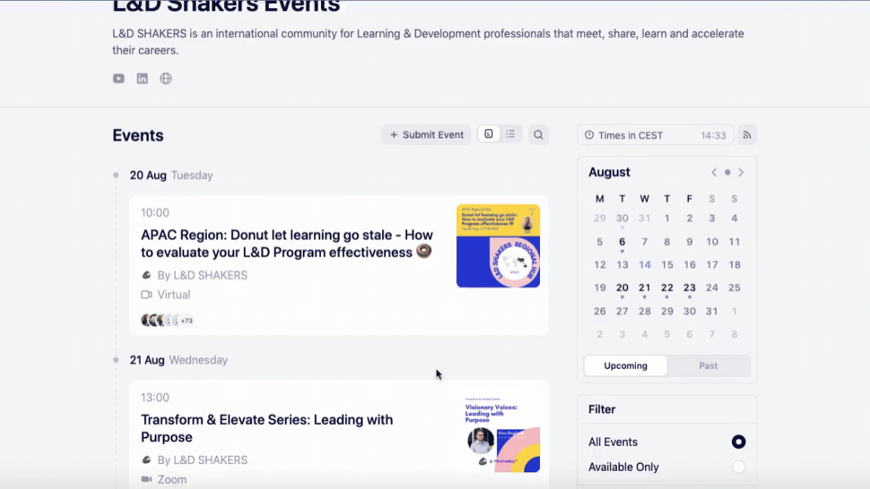Click By L&D SHAKERS under the APAC event
Viewport: 870px width, 489px height.
(x=202, y=275)
